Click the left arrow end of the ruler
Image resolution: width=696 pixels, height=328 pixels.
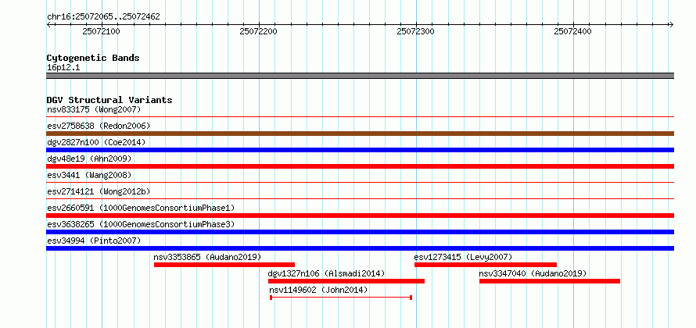point(48,24)
